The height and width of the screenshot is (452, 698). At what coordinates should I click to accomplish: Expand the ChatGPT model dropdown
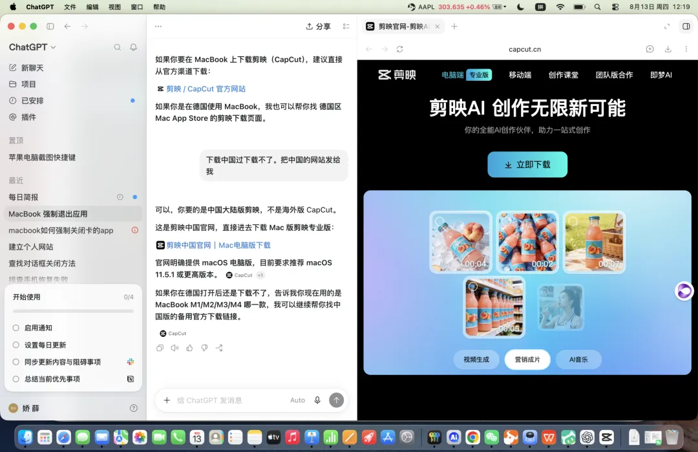(32, 47)
